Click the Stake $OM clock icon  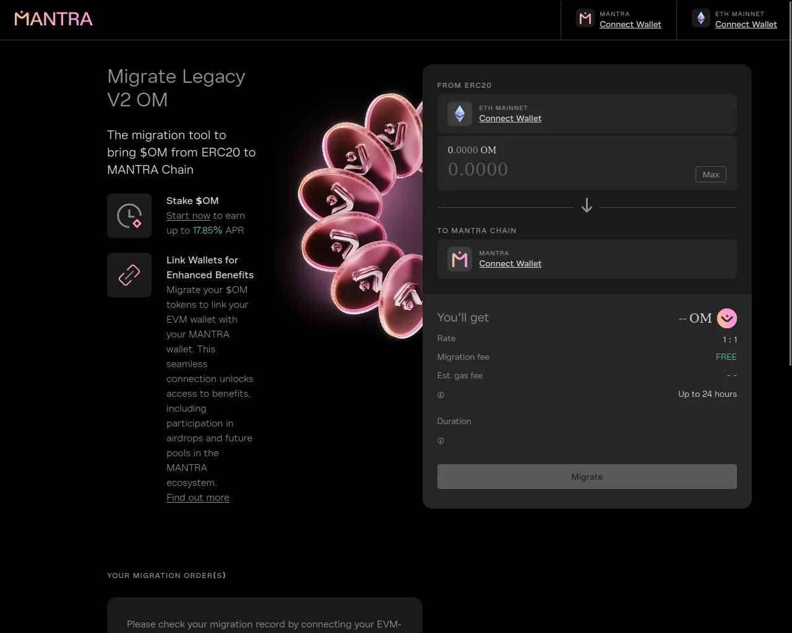(x=129, y=216)
